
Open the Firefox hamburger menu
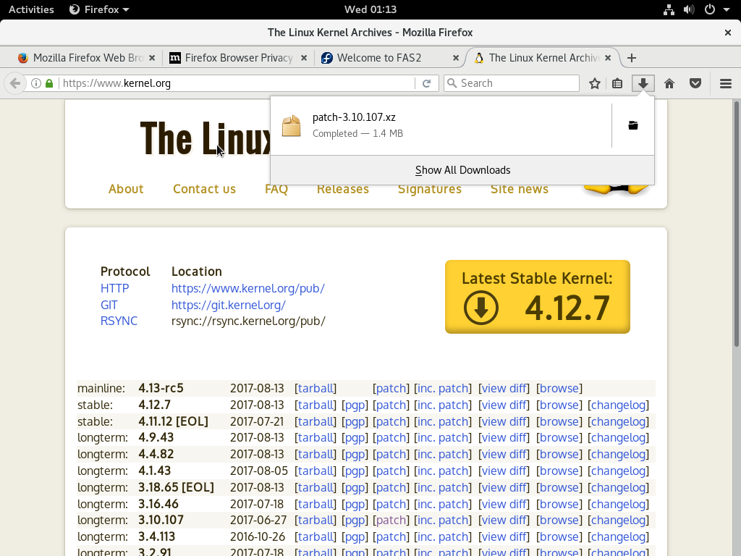726,84
